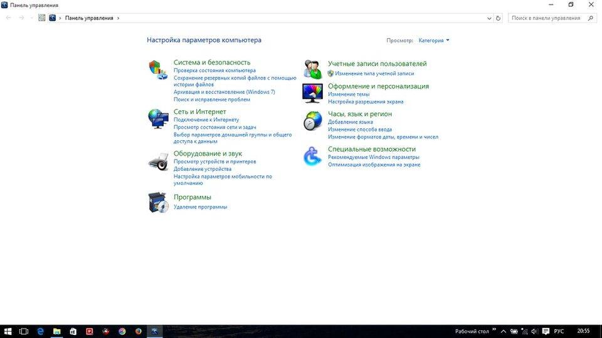The width and height of the screenshot is (602, 338).
Task: Click Изменение типа учетной записи link
Action: pos(374,74)
